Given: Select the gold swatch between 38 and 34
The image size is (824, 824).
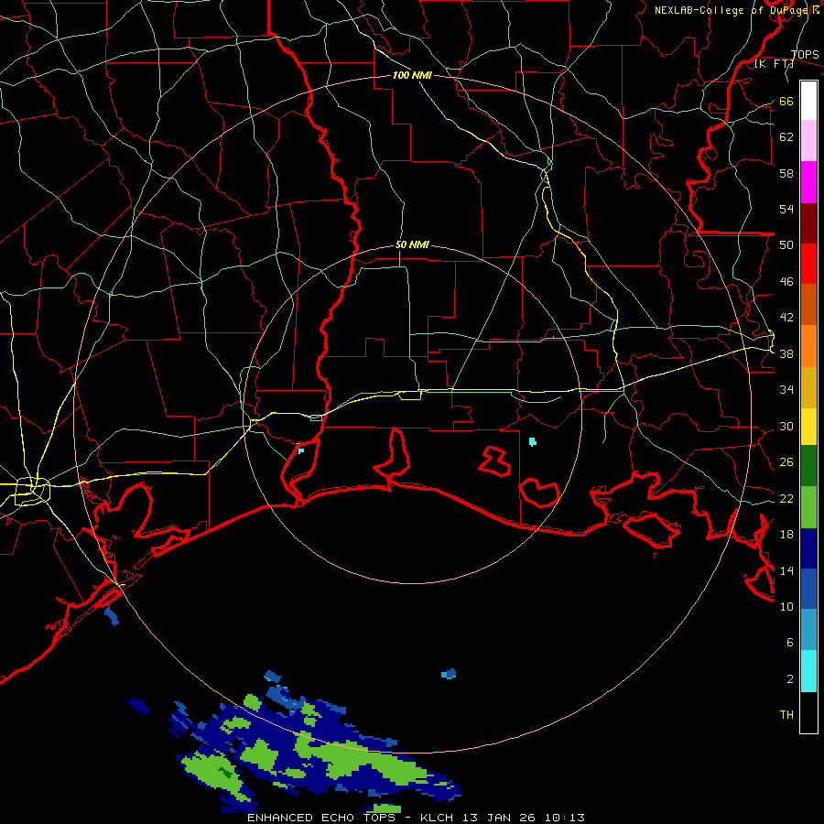Looking at the screenshot, I should (x=808, y=387).
